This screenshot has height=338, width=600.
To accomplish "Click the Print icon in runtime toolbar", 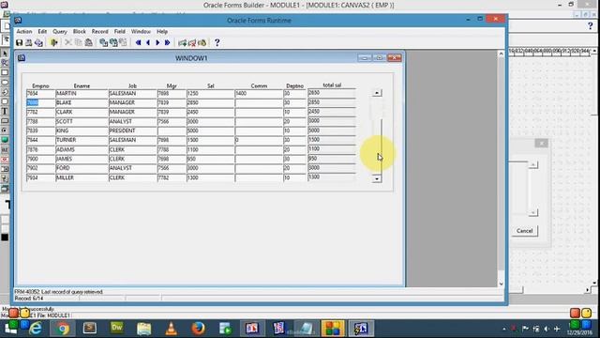I will pyautogui.click(x=29, y=42).
